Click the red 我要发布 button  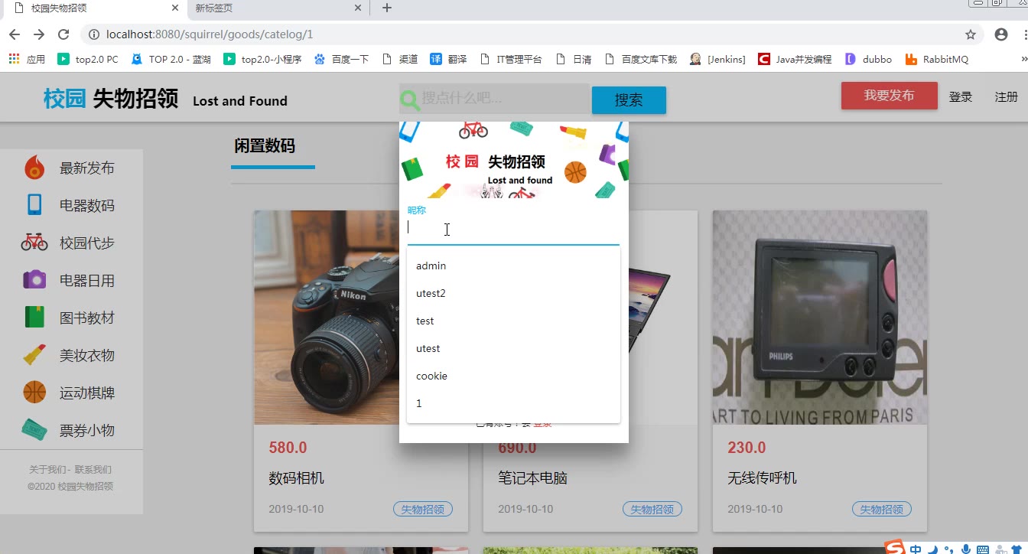tap(889, 96)
